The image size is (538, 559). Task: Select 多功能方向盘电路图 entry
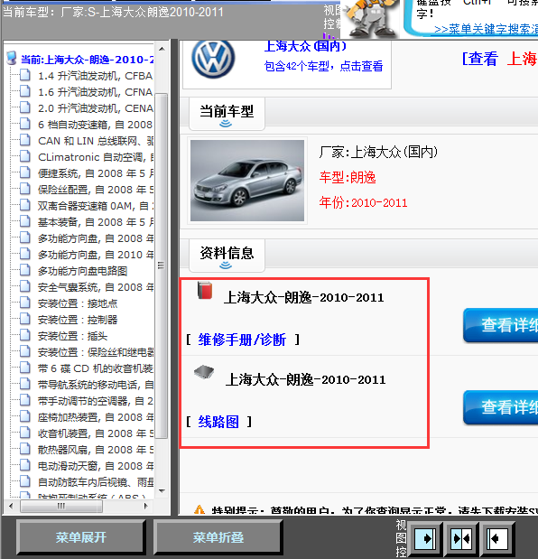click(83, 271)
